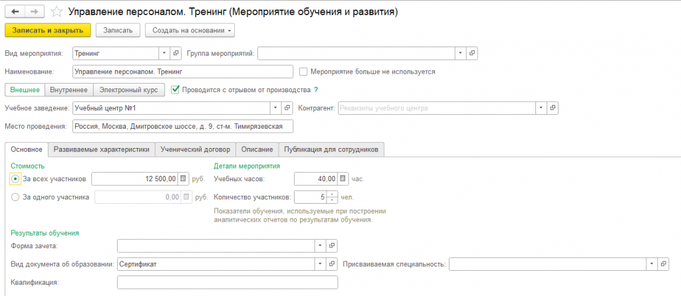Go forward with the right arrow button

point(33,12)
